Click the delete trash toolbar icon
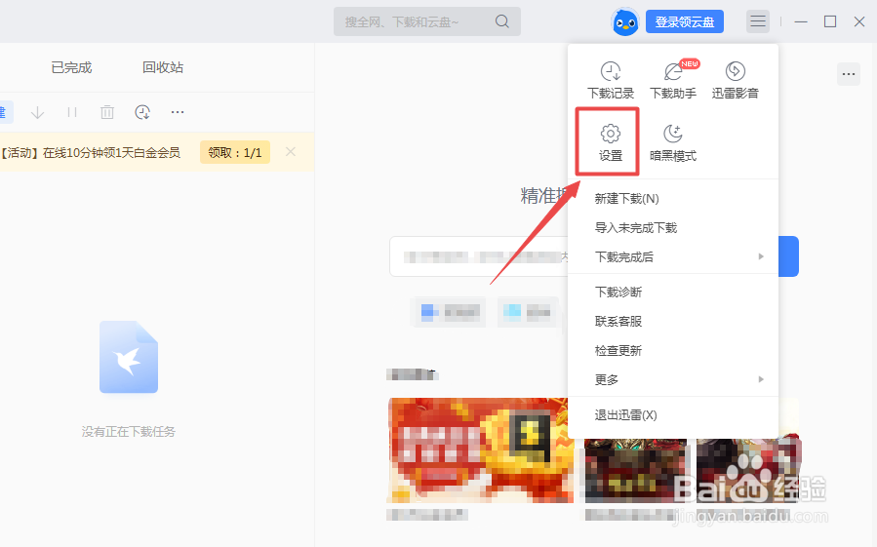This screenshot has width=877, height=547. click(107, 112)
